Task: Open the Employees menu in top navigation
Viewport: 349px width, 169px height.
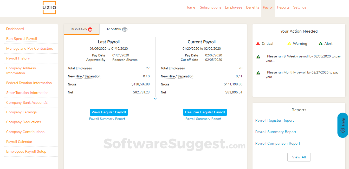Action: point(234,8)
